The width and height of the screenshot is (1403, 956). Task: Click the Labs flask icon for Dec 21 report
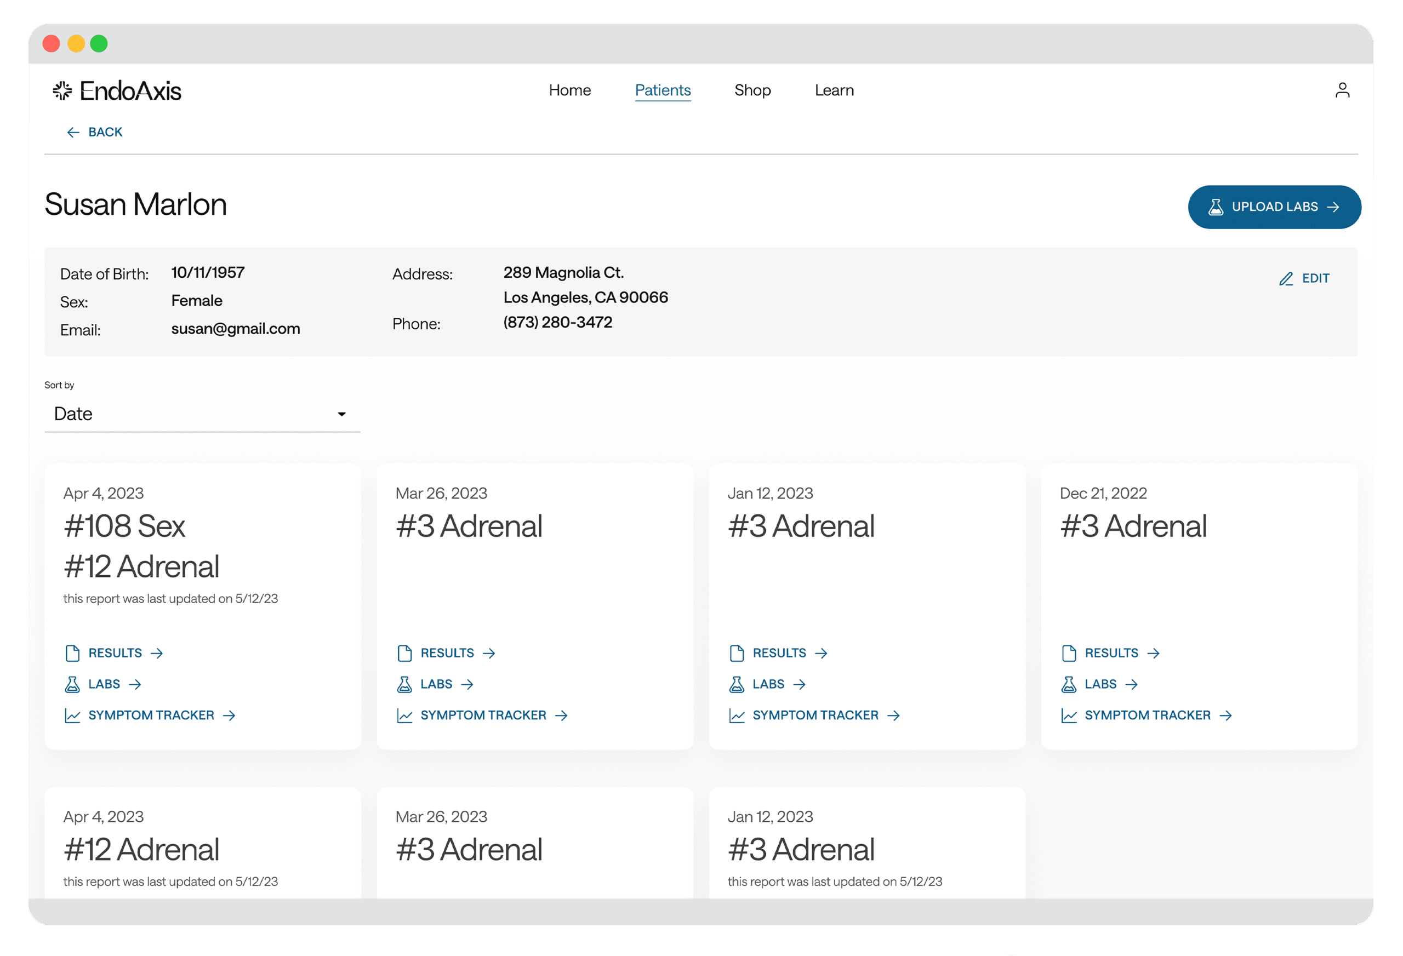pyautogui.click(x=1067, y=684)
